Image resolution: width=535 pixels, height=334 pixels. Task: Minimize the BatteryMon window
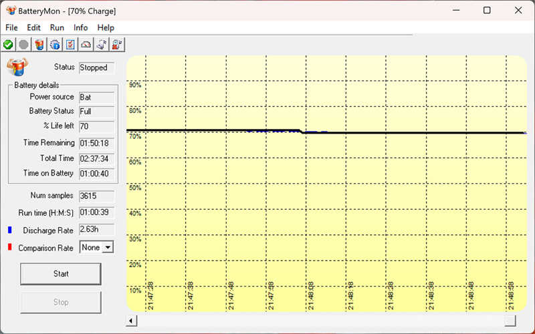(456, 10)
